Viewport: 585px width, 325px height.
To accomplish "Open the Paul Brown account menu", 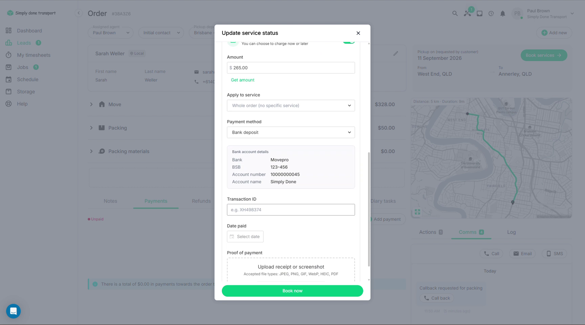I will tap(543, 14).
